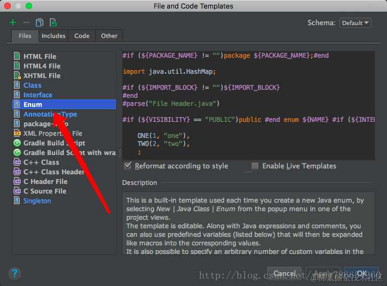Open the Other tab
387x286 pixels.
tap(109, 36)
